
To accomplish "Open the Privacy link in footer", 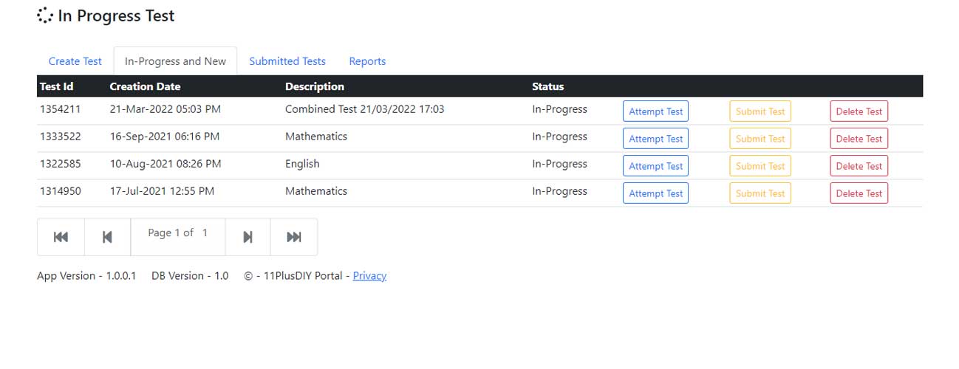I will 369,276.
